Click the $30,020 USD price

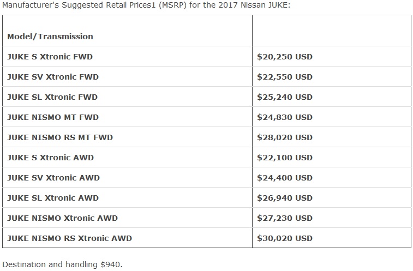click(x=285, y=238)
